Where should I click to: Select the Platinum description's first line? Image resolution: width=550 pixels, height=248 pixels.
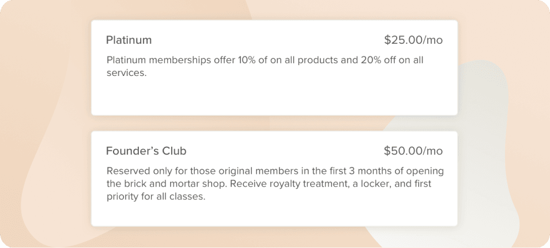(265, 60)
